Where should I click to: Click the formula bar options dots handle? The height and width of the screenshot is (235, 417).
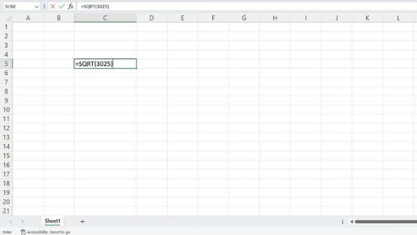[44, 7]
